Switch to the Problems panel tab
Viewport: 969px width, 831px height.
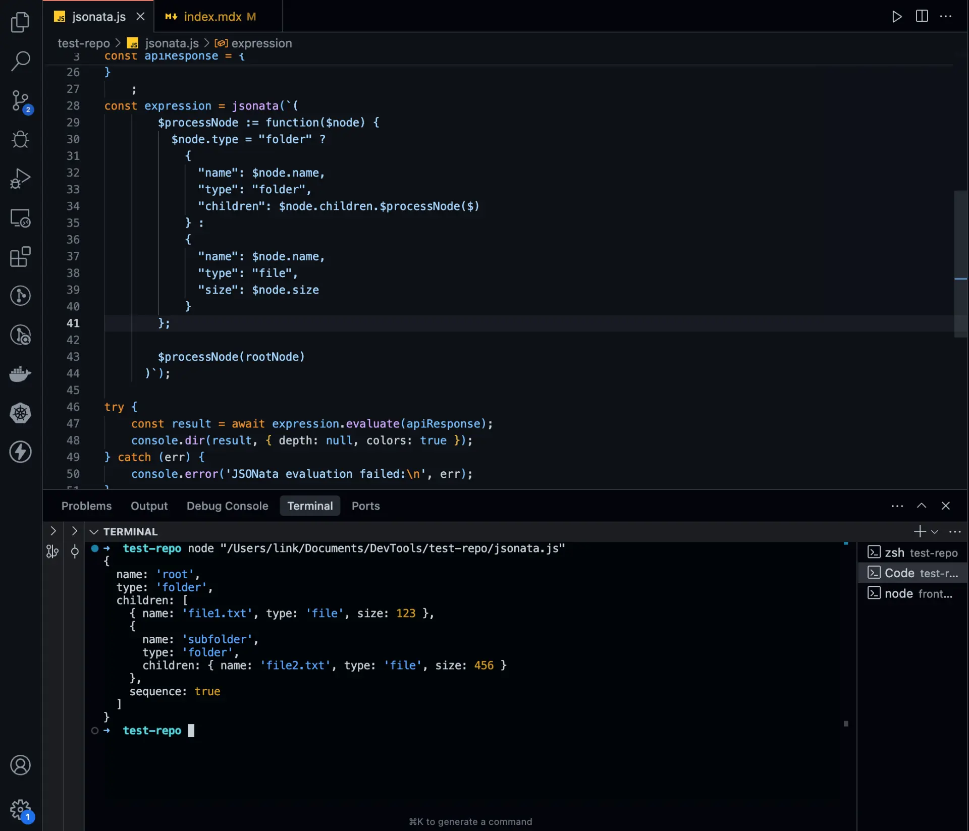[86, 506]
